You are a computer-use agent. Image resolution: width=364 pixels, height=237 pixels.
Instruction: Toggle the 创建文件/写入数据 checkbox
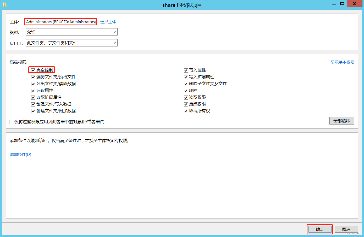point(33,104)
